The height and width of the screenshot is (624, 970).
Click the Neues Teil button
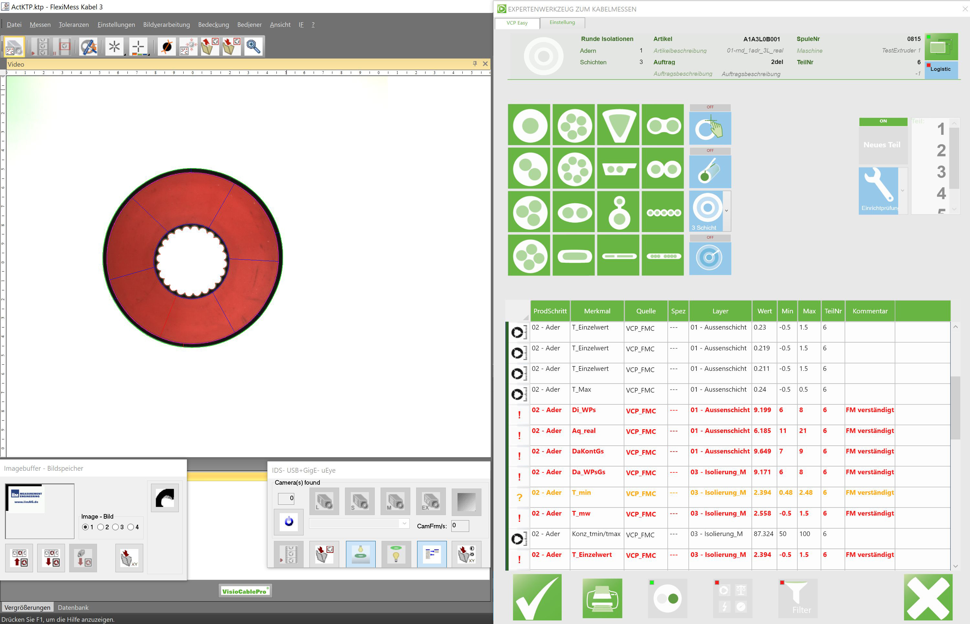tap(882, 145)
